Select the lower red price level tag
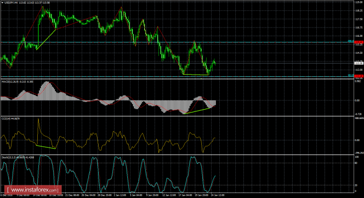The image size is (364, 198). click(359, 76)
